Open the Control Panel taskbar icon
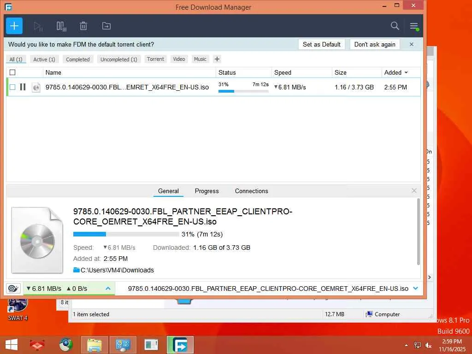The width and height of the screenshot is (472, 354). pos(123,345)
